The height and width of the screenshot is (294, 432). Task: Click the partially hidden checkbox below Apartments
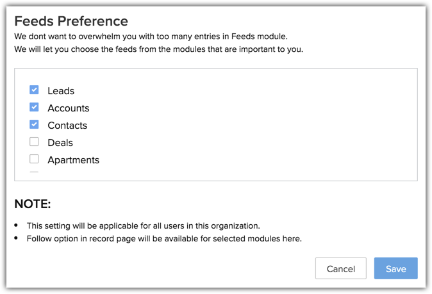(34, 173)
